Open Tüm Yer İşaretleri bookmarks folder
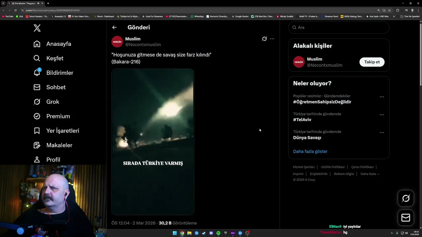 point(410,16)
